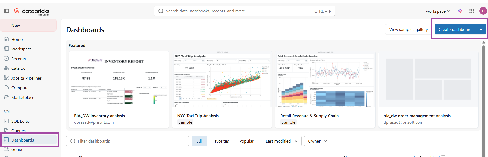Viewport: 488px width, 157px height.
Task: Show Popular dashboards
Action: (246, 141)
